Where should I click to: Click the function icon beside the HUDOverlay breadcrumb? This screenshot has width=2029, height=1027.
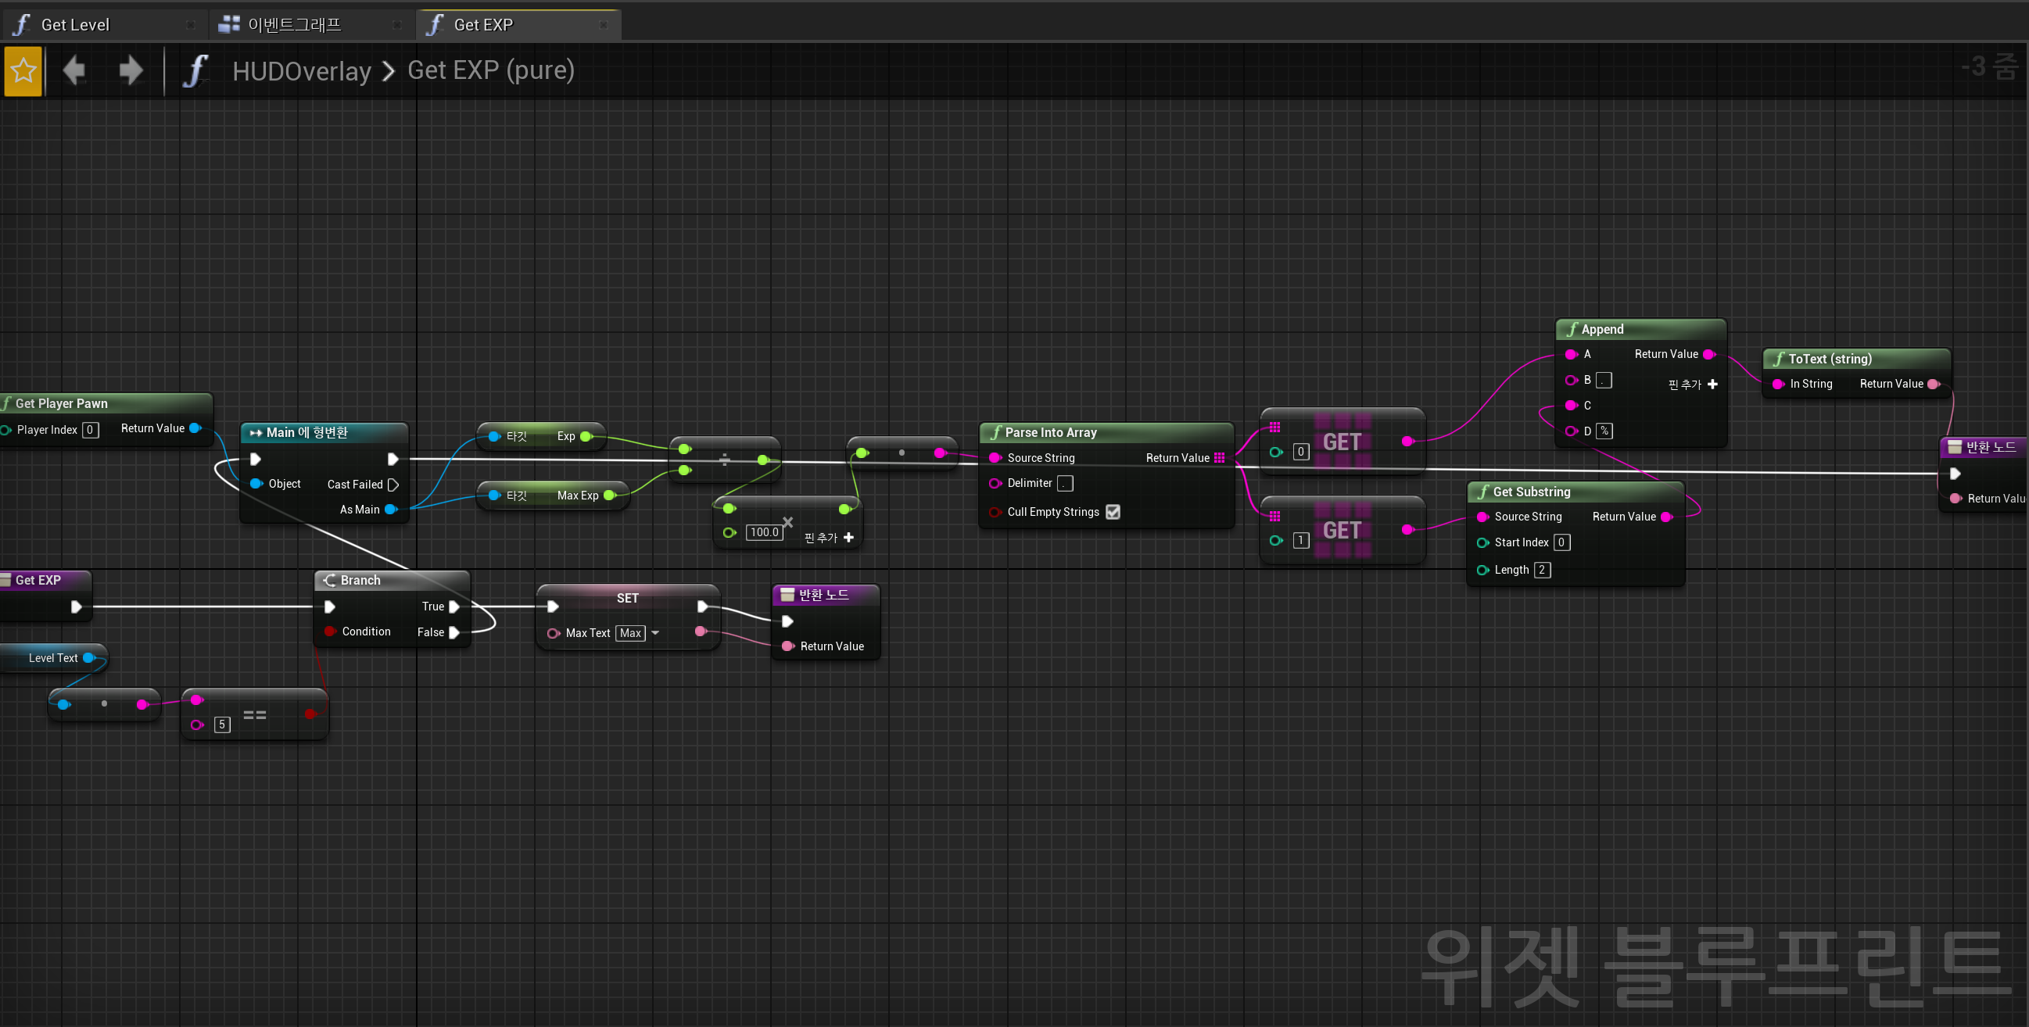[x=195, y=71]
